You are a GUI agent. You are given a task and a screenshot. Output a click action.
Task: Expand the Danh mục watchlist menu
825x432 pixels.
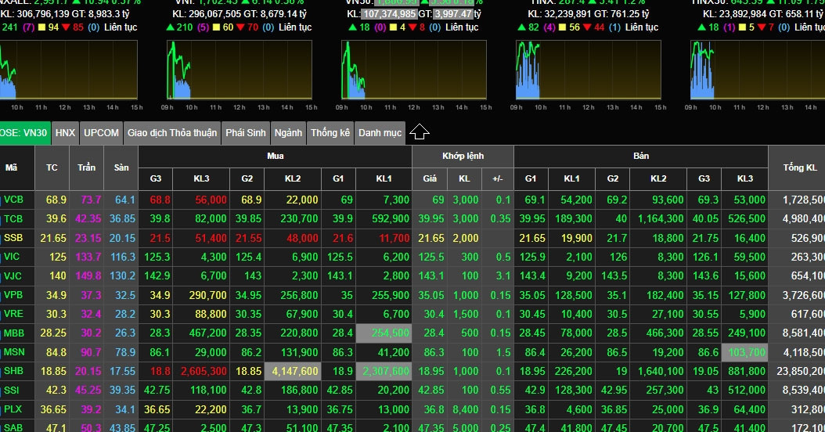point(380,133)
